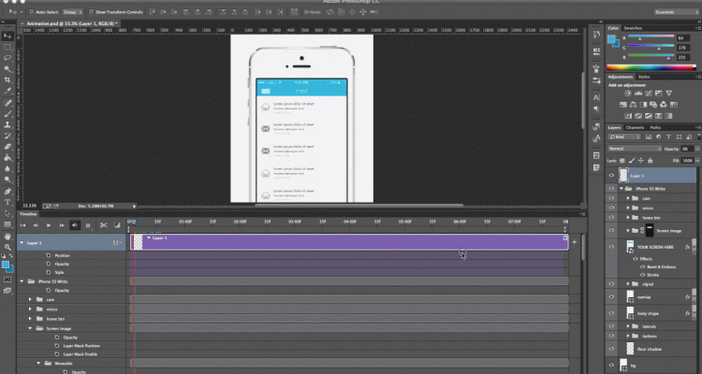Toggle Style keyframe stopwatch for Layer 1
This screenshot has height=374, width=702.
tap(49, 272)
